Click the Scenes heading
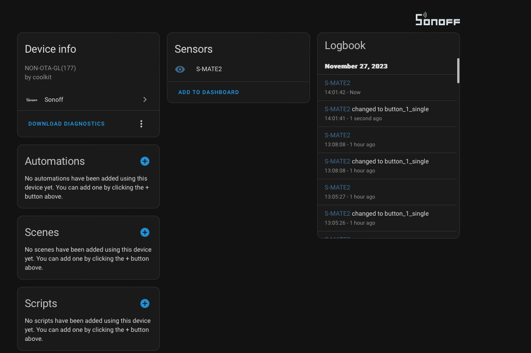Screen dimensions: 531x353 42,232
